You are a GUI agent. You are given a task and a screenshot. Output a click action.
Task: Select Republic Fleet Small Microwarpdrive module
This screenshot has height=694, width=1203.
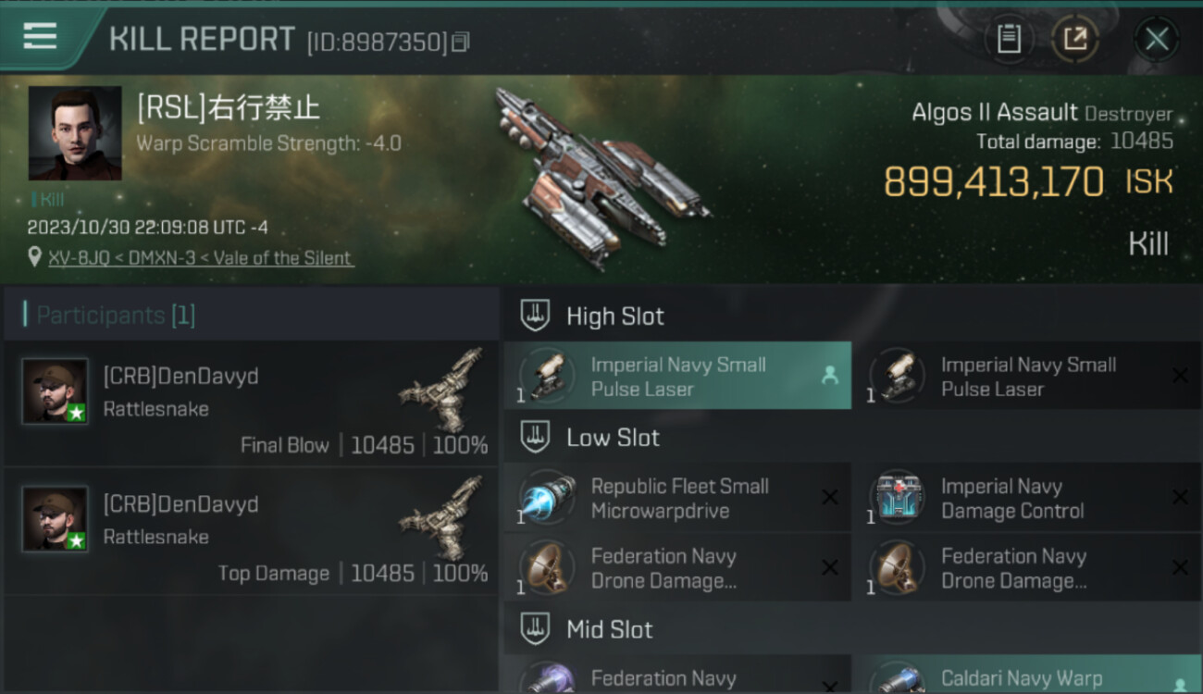point(677,498)
